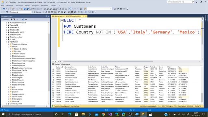The image size is (208, 117).
Task: Collapse the Northwind database node
Action: pyautogui.click(x=6, y=42)
